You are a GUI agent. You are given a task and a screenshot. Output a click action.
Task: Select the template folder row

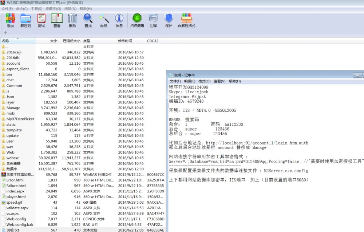pyautogui.click(x=83, y=130)
